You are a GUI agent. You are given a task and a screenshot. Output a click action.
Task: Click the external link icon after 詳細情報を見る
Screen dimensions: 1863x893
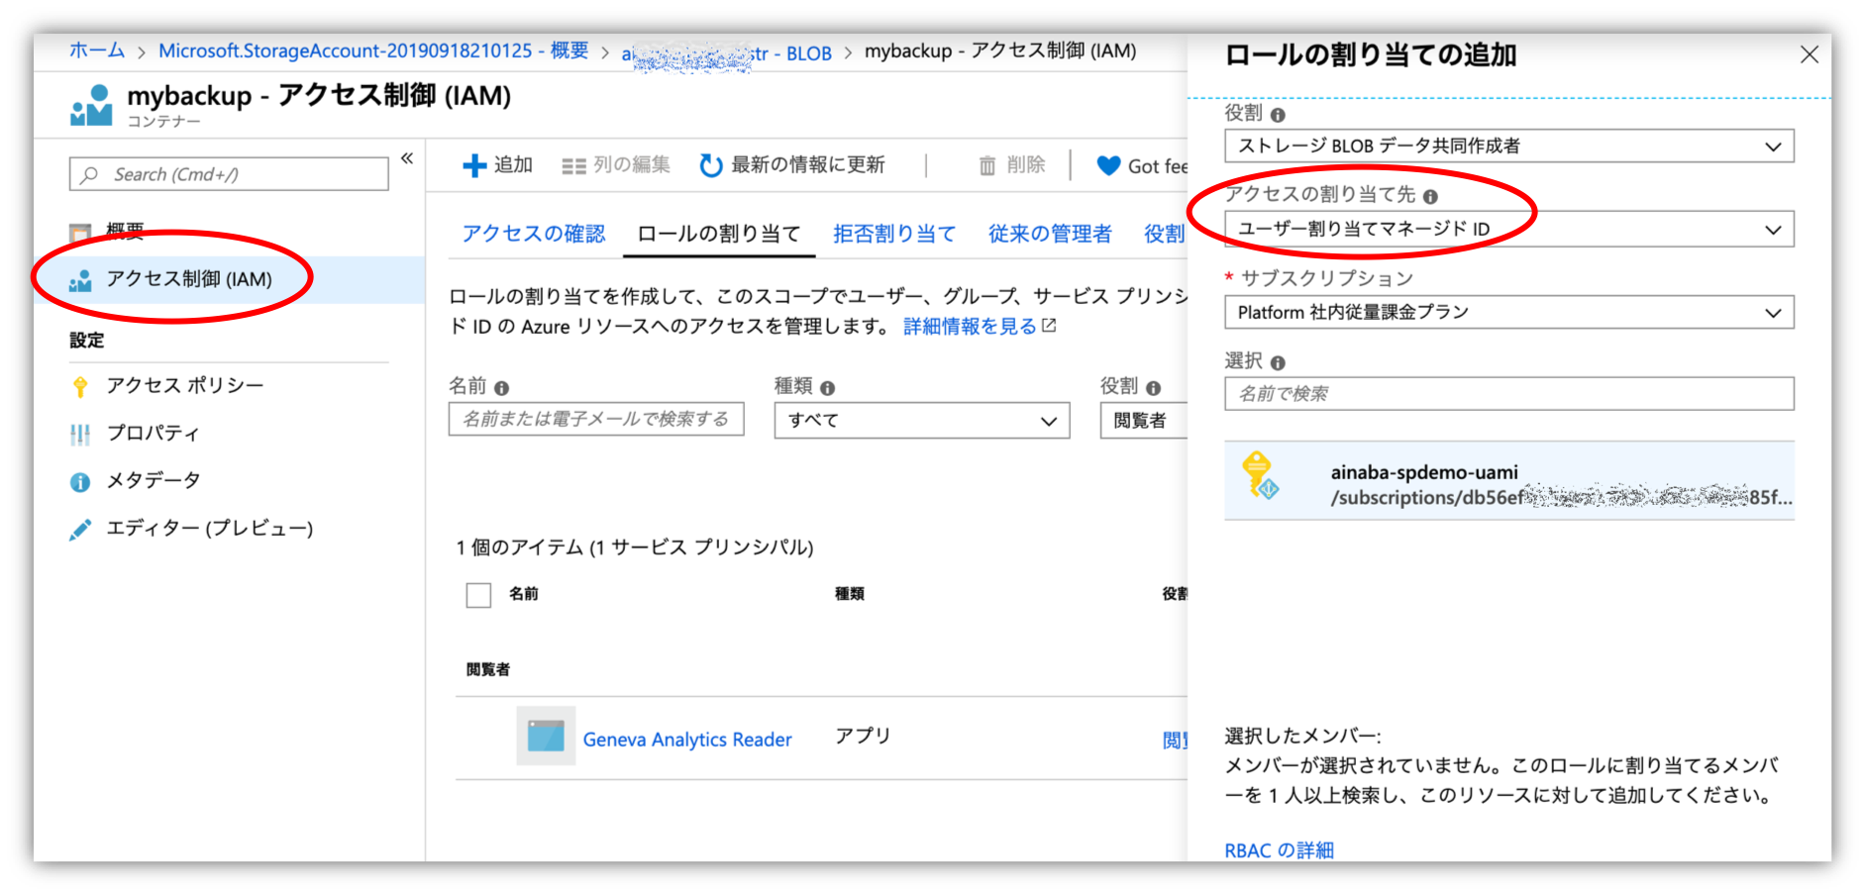point(1049,325)
